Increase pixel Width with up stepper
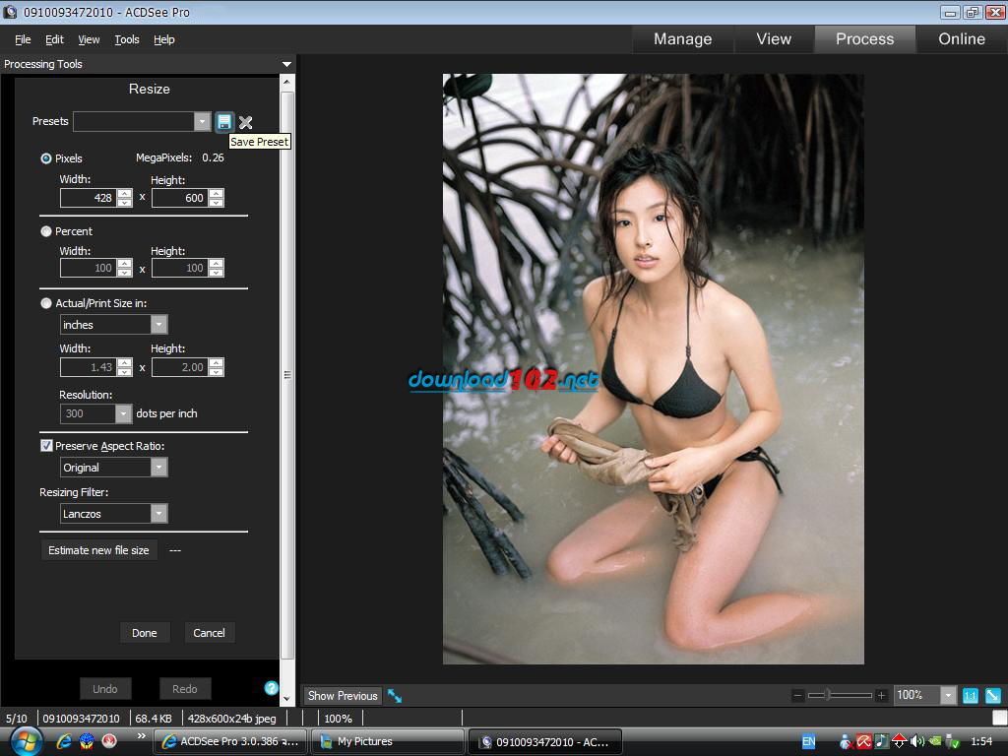 tap(125, 194)
